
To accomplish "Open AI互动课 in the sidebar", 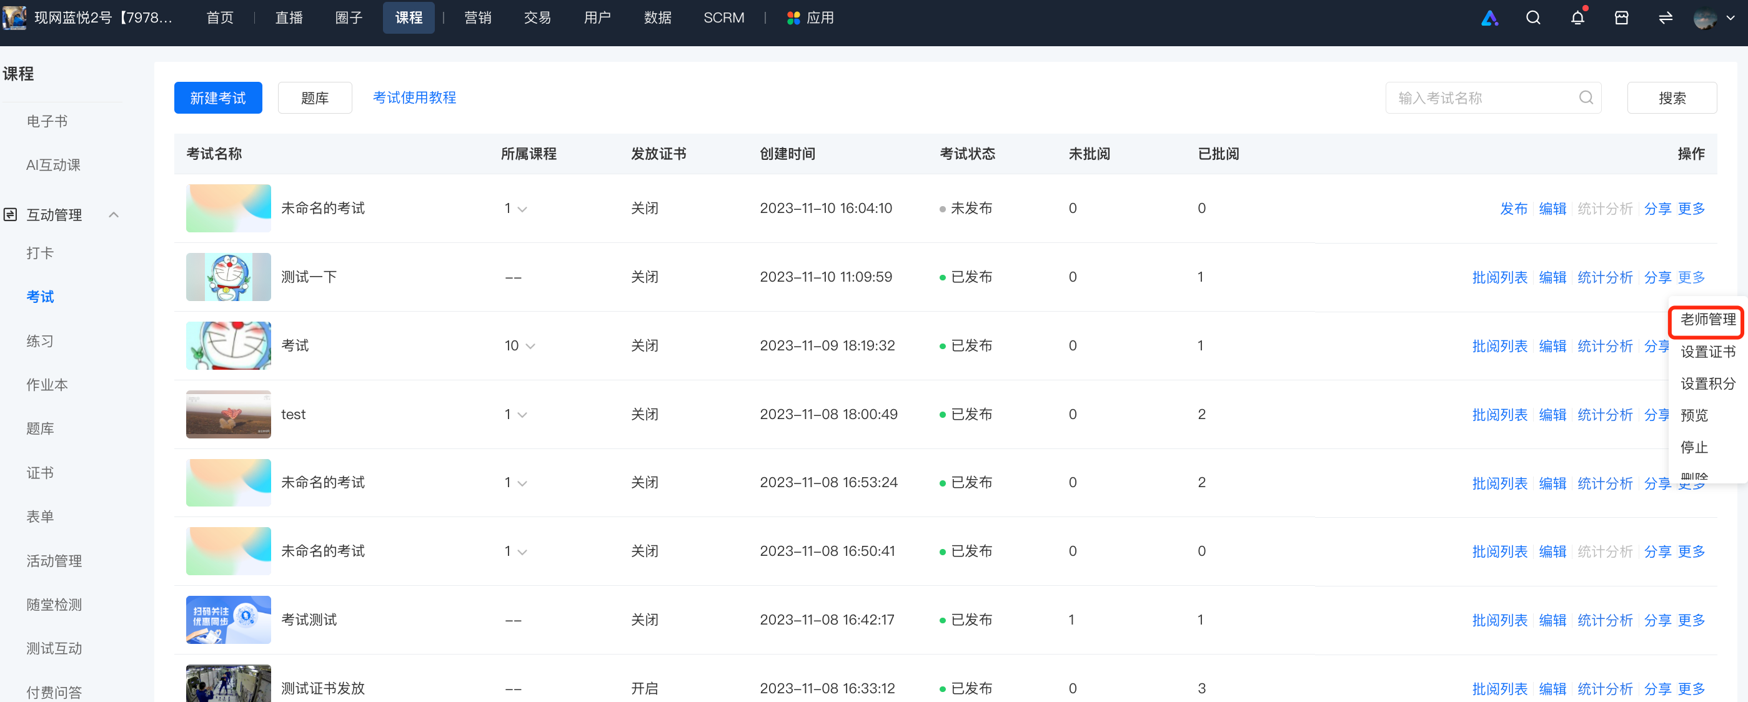I will click(x=53, y=165).
